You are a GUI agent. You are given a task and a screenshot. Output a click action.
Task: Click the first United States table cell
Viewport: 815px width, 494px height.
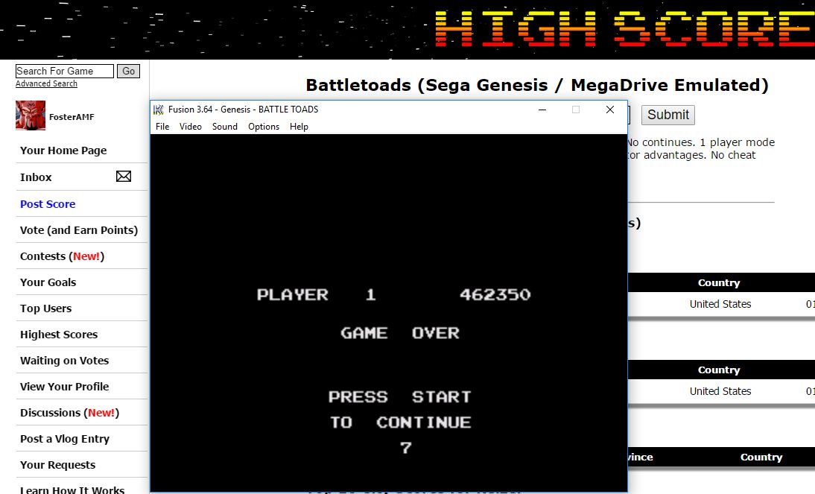tap(720, 304)
